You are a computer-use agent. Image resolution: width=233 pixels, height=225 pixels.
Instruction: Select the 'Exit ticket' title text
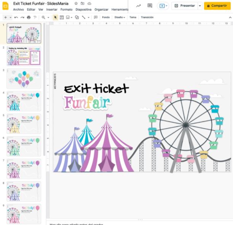pyautogui.click(x=97, y=88)
